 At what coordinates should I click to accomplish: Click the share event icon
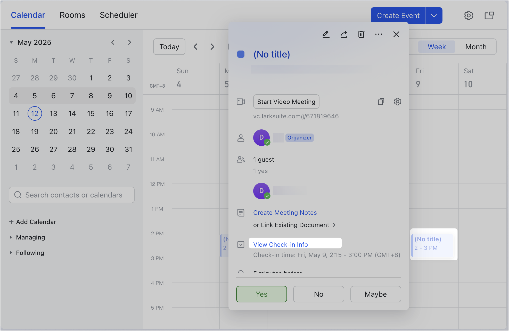coord(343,34)
